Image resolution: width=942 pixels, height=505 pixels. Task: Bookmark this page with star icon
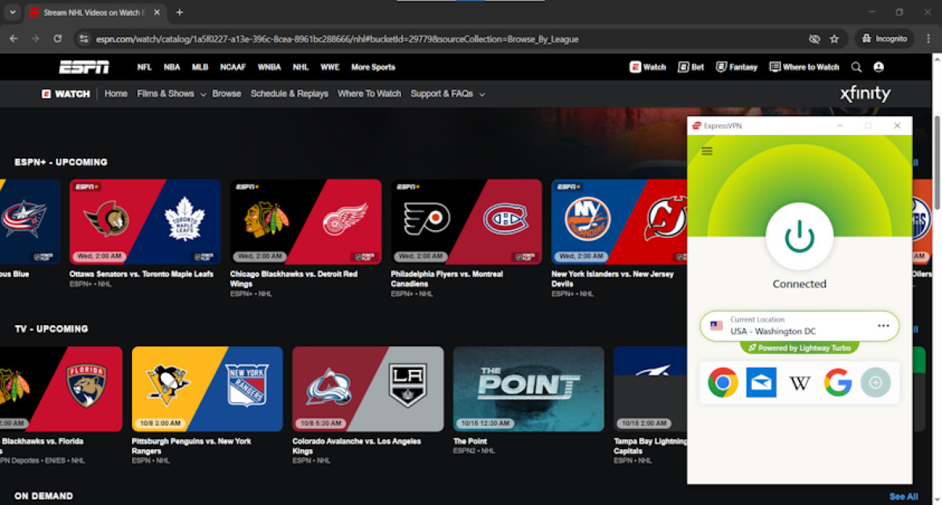point(834,38)
